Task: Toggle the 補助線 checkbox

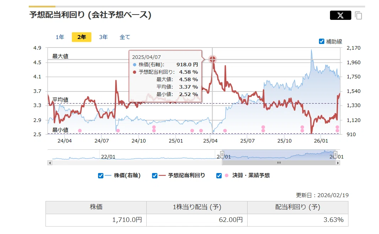Action: click(321, 41)
